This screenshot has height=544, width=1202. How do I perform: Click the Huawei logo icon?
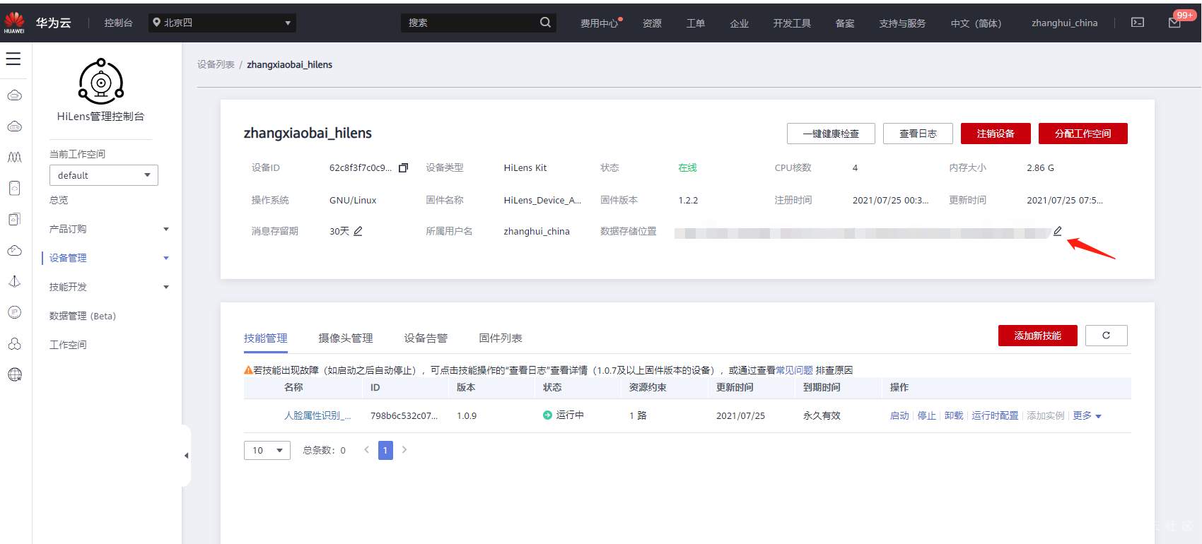[x=14, y=23]
